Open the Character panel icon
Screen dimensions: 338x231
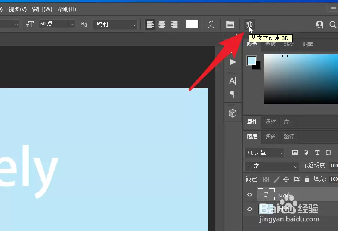tap(233, 81)
